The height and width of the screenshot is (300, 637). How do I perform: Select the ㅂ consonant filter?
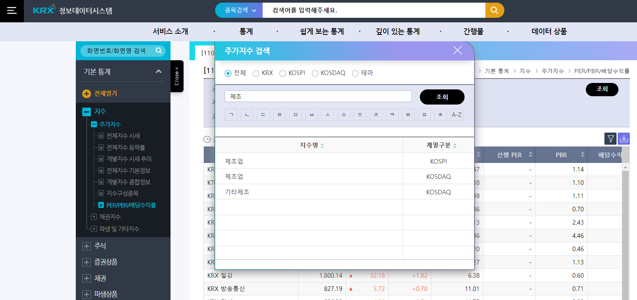pos(311,115)
